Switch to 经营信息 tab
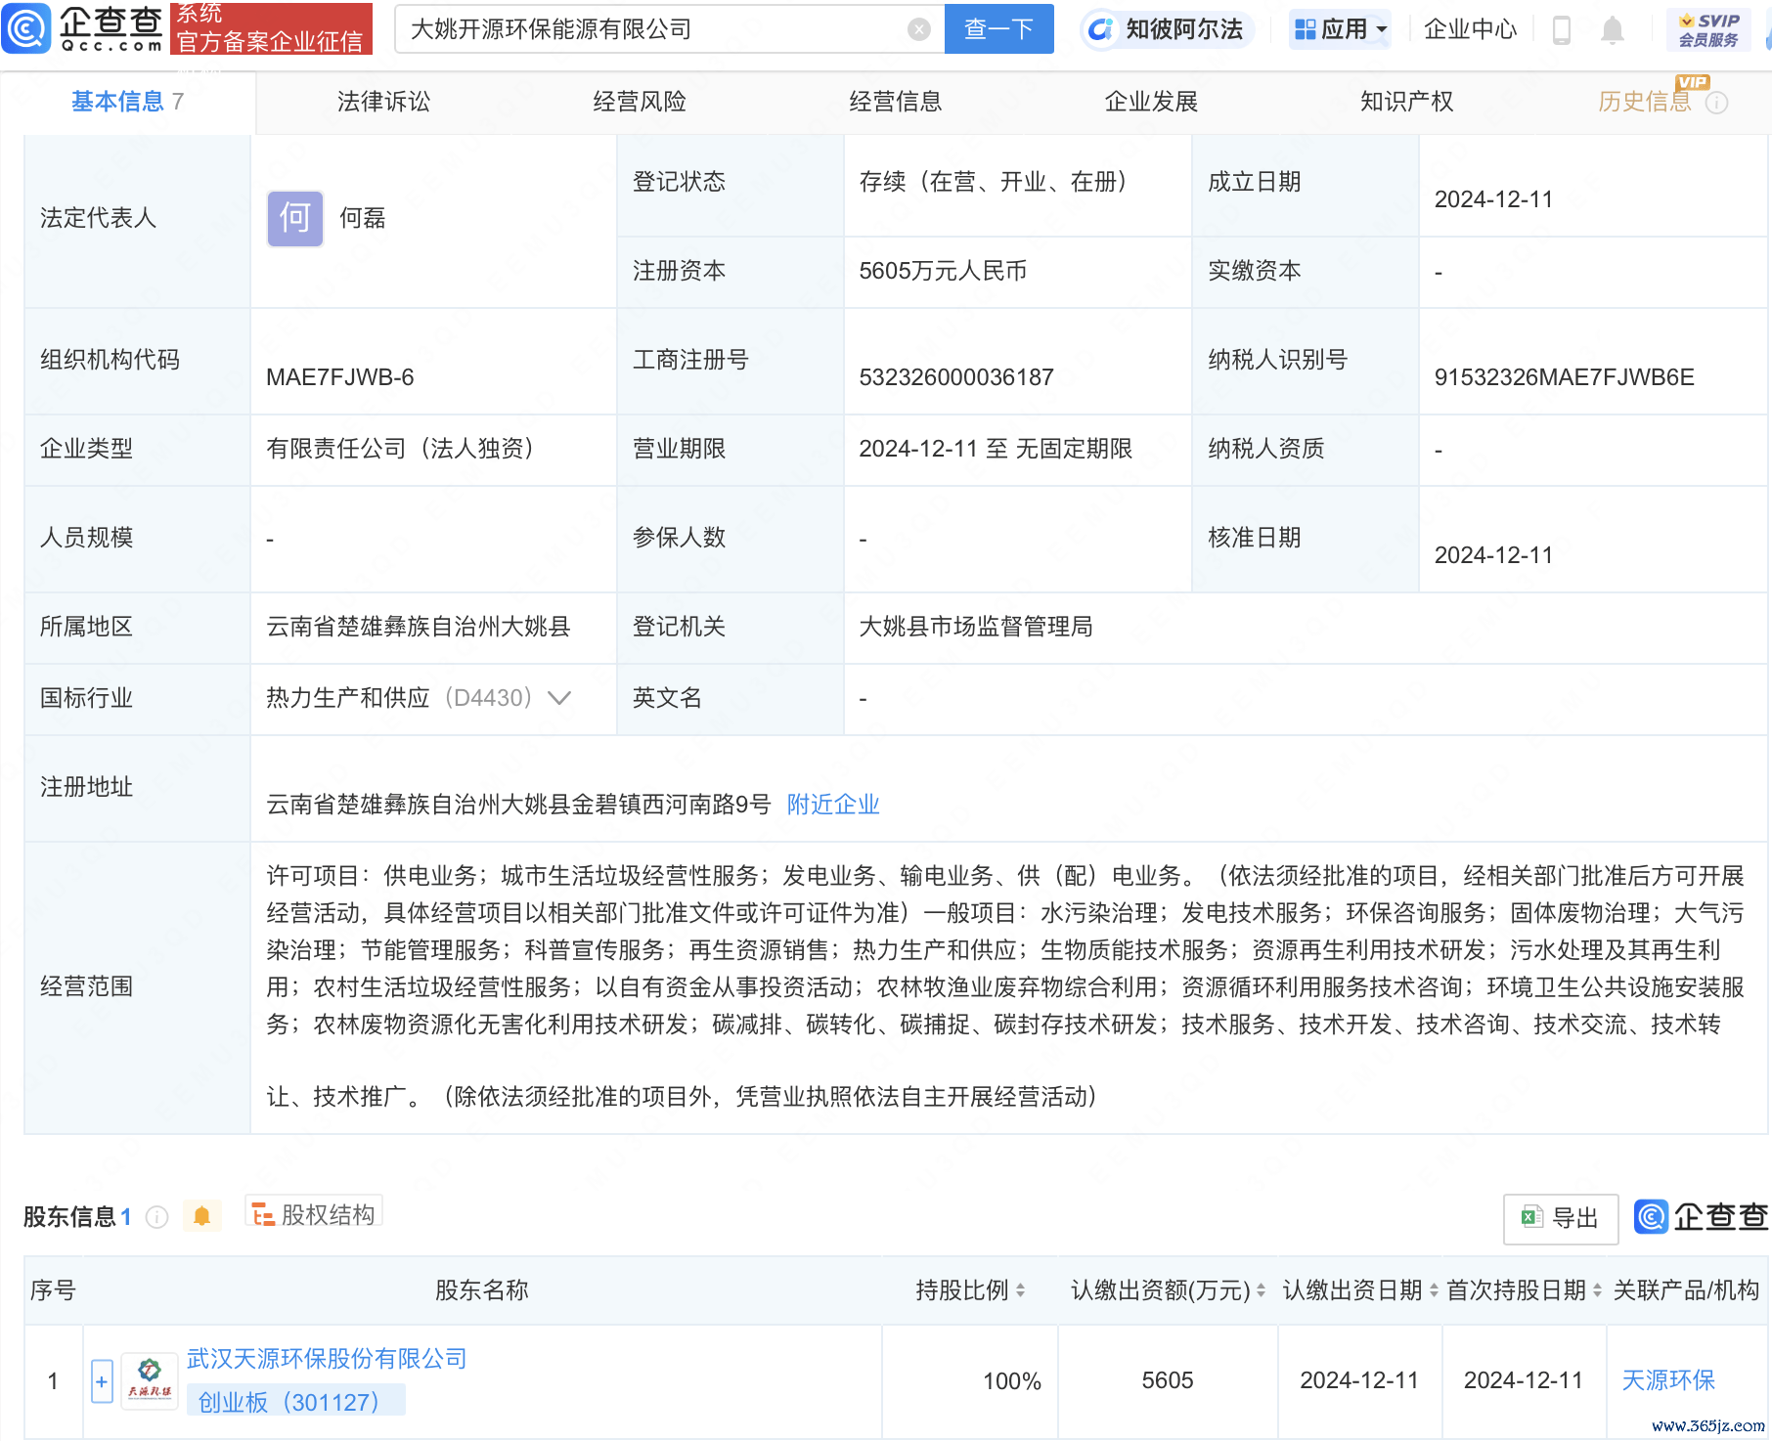The width and height of the screenshot is (1772, 1441). (895, 102)
